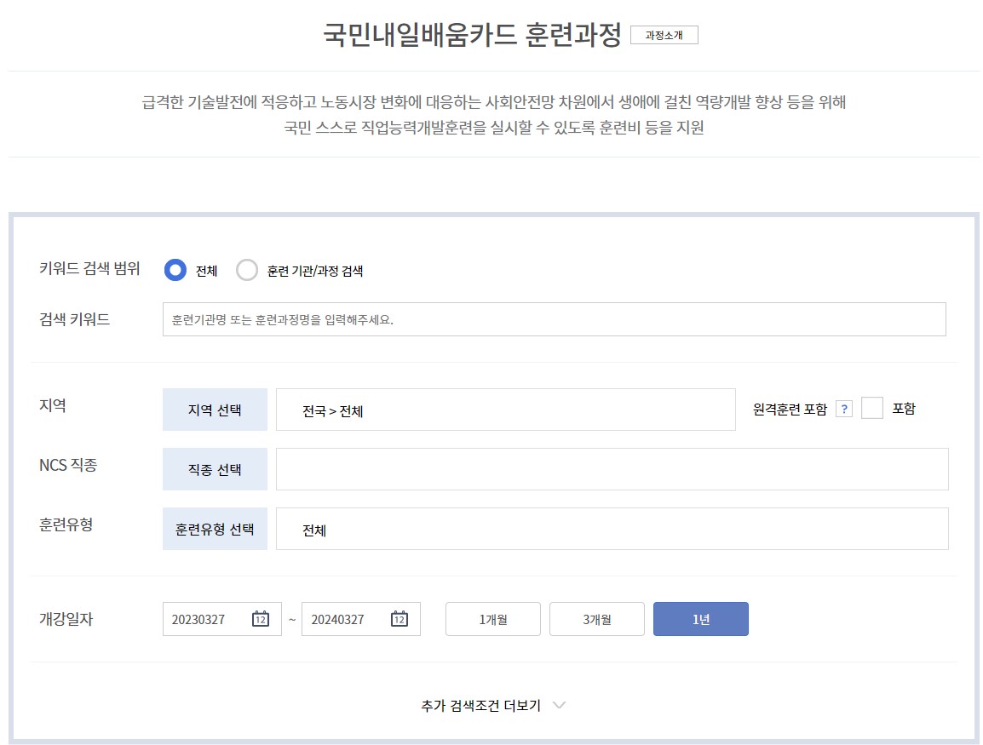Select the 전체 keyword search scope radio
The height and width of the screenshot is (745, 983).
click(x=175, y=270)
